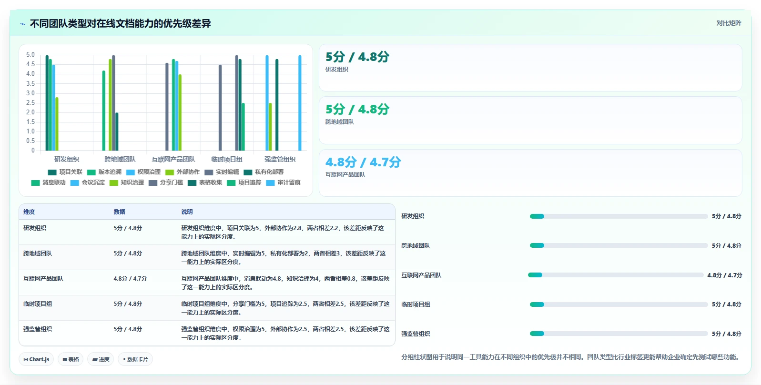The image size is (761, 385).
Task: Toggle the 会议沉淀 legend series
Action: click(87, 182)
